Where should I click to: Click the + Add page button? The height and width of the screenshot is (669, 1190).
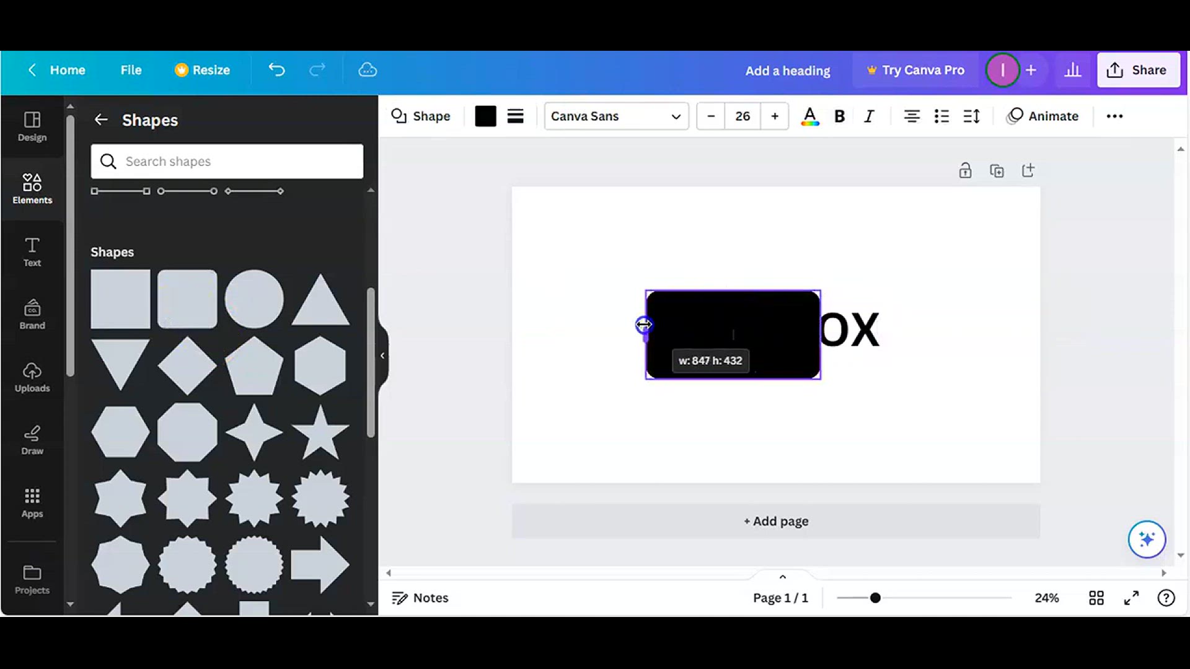point(776,521)
